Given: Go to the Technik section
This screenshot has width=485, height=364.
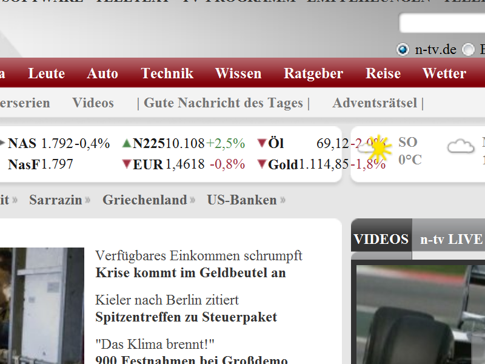Looking at the screenshot, I should coord(167,73).
